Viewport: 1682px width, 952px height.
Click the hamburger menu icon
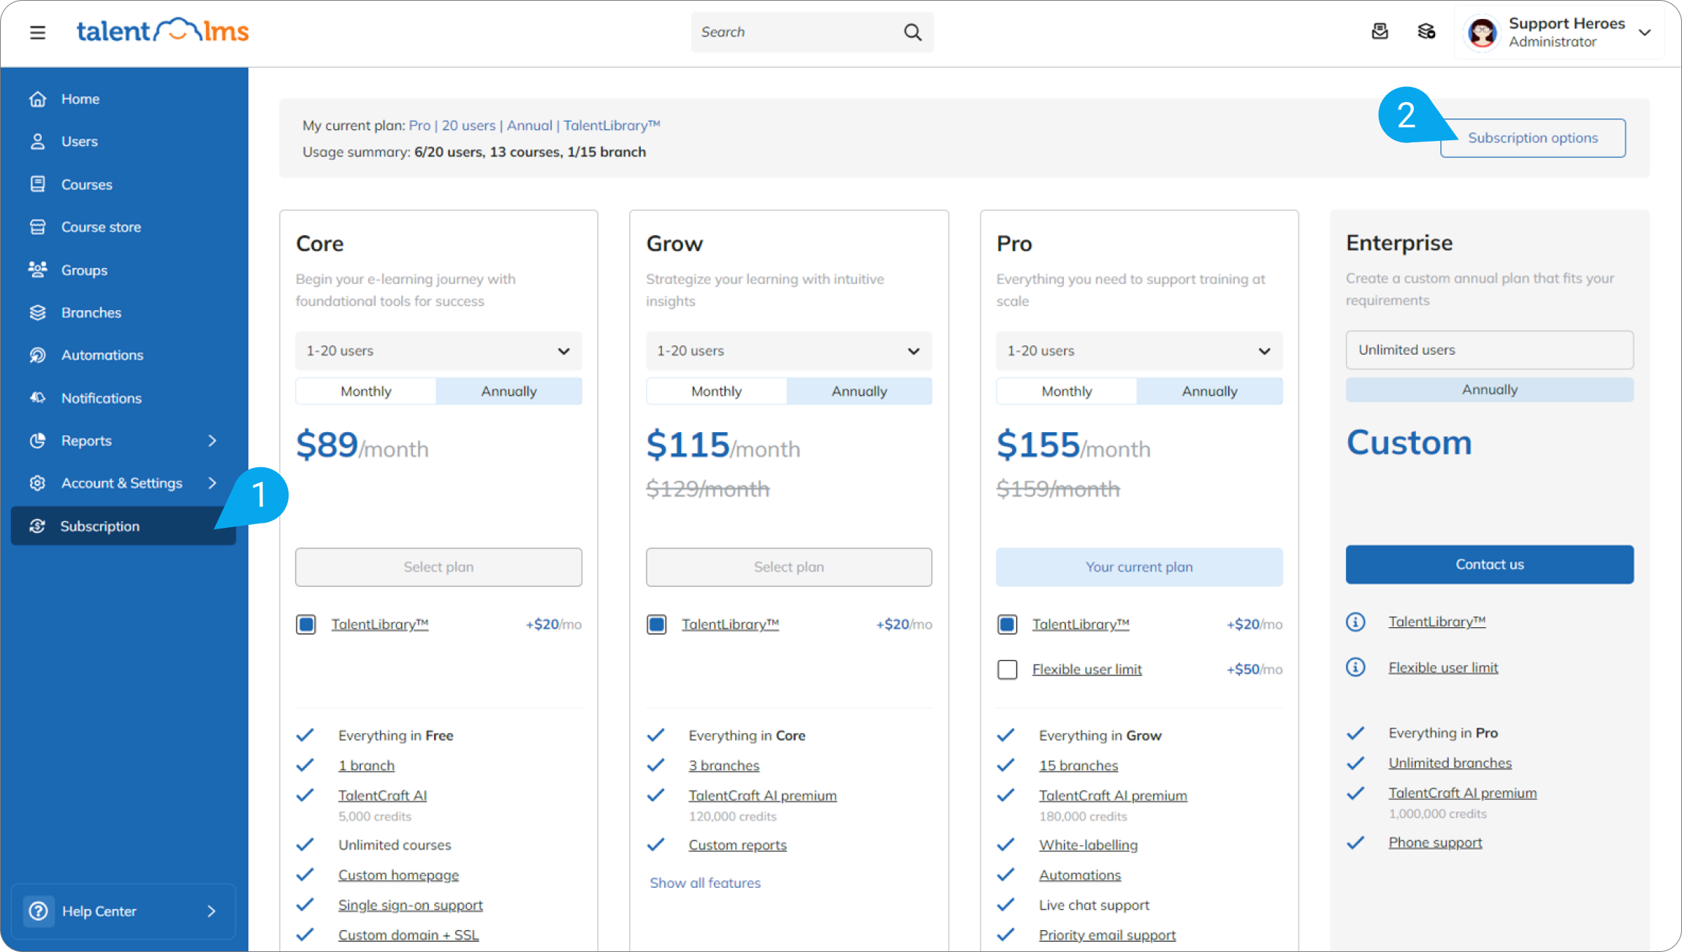(x=37, y=32)
